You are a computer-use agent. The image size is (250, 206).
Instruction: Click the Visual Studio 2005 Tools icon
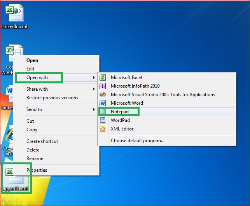[x=103, y=95]
